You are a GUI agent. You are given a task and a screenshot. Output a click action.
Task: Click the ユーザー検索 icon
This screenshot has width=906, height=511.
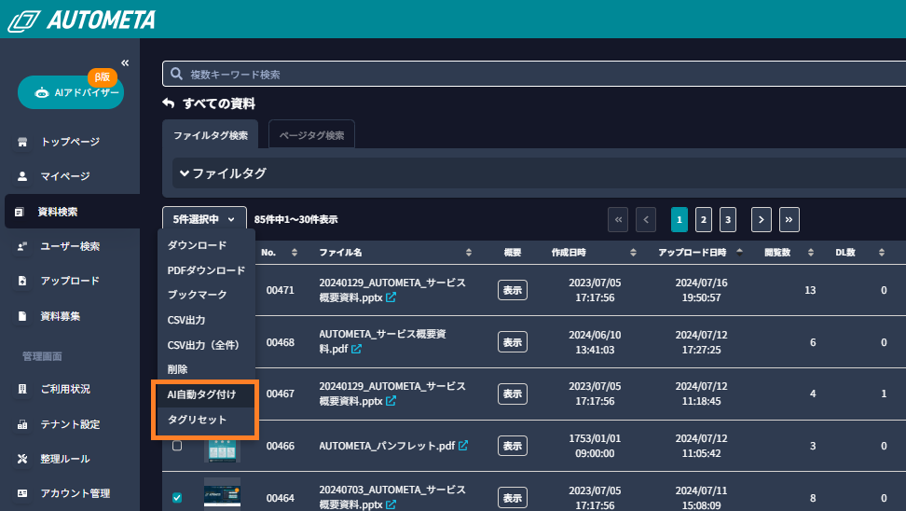pos(22,246)
